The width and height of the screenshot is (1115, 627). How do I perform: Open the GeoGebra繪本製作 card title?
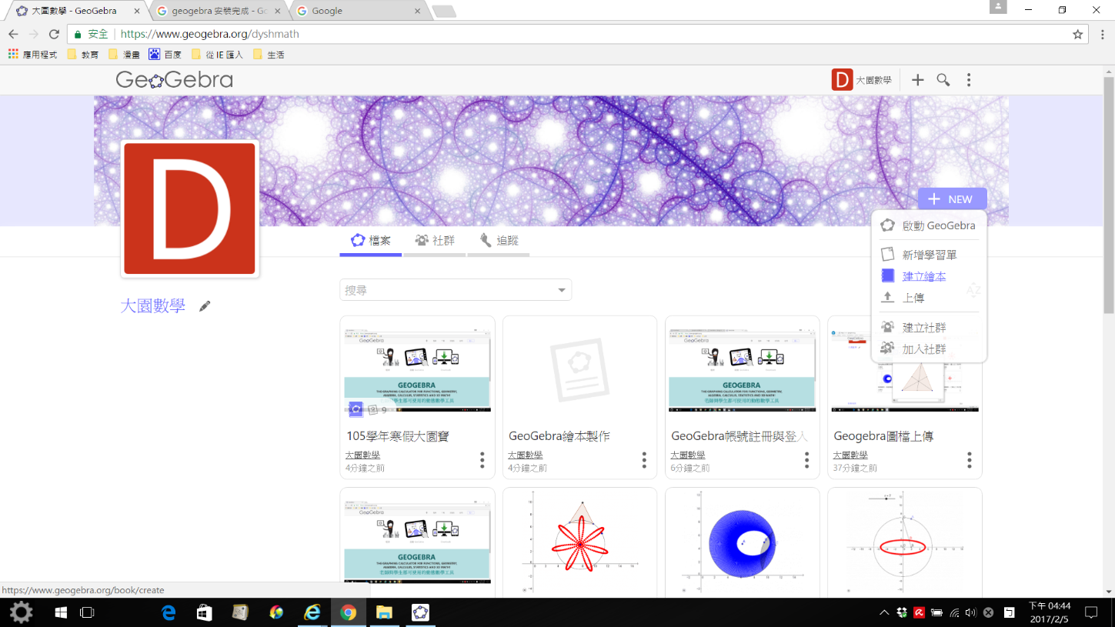[x=559, y=436]
